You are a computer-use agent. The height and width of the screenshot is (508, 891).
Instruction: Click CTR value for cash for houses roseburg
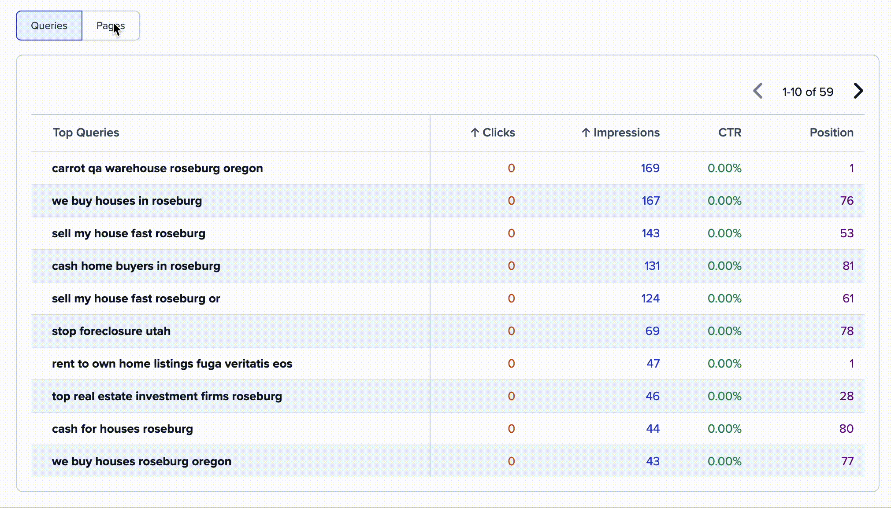[x=724, y=429]
